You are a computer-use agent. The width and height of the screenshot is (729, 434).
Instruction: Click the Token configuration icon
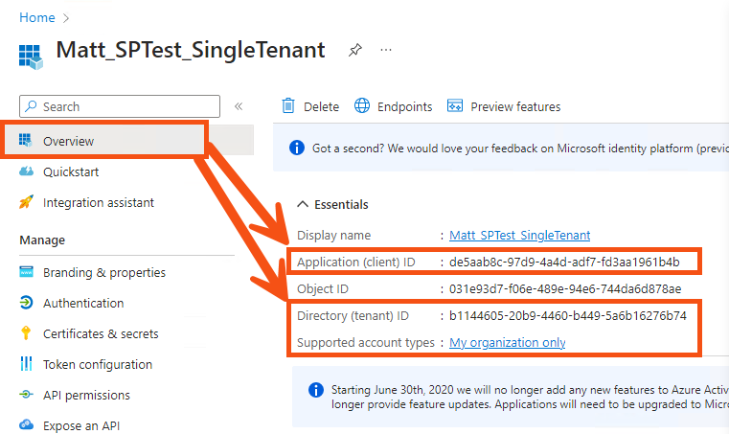[x=26, y=365]
